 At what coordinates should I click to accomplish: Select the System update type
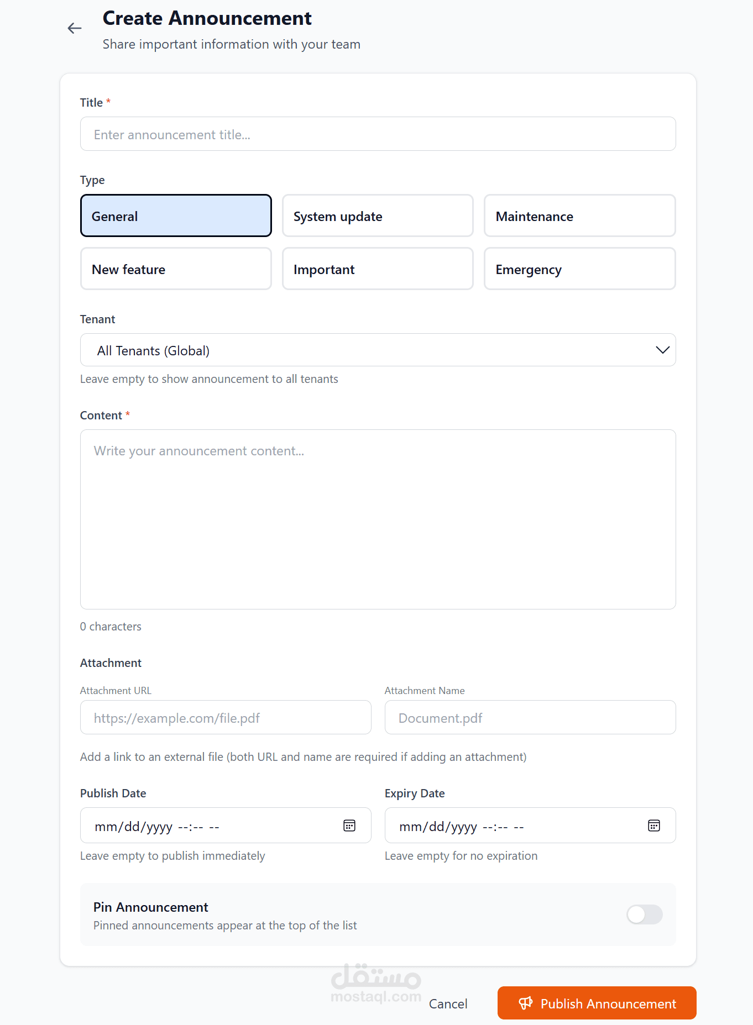(378, 215)
